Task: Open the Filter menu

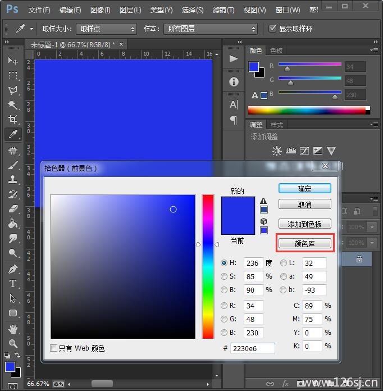Action: 224,10
